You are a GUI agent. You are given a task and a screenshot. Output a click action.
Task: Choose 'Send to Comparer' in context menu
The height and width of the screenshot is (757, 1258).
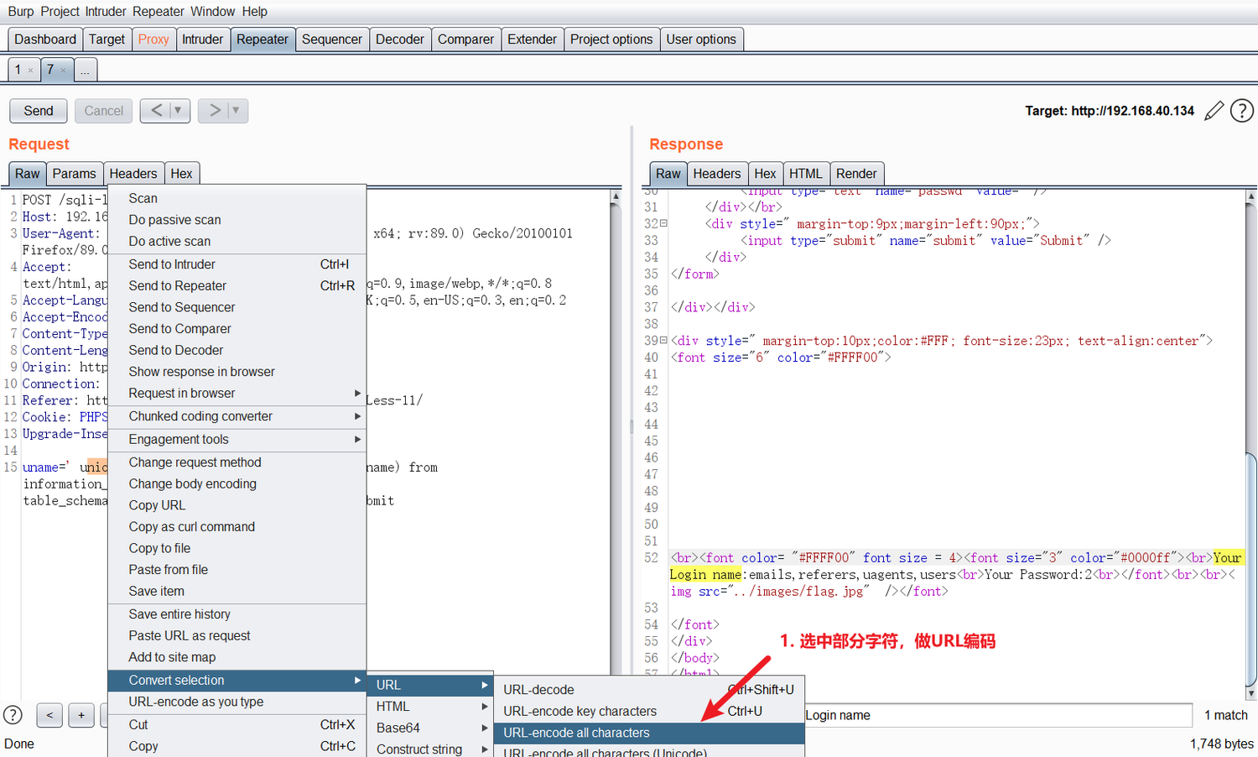point(237,329)
